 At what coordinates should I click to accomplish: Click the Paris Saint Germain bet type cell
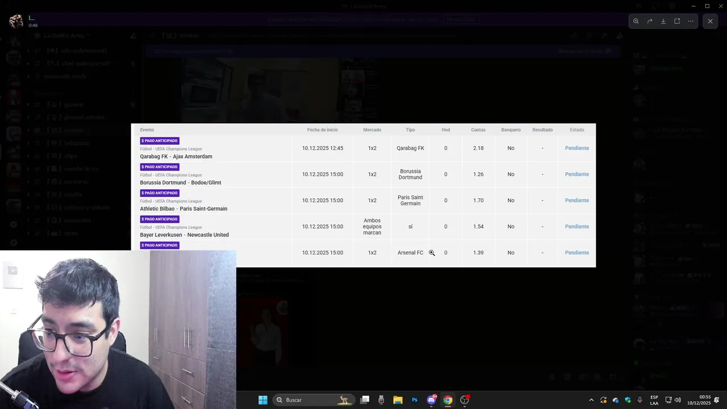coord(410,201)
